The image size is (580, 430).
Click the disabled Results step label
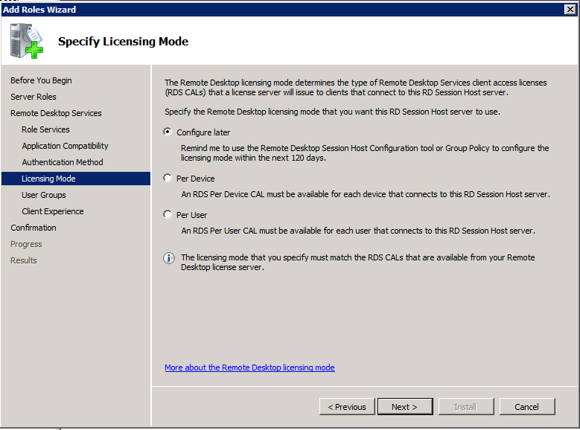tap(24, 260)
